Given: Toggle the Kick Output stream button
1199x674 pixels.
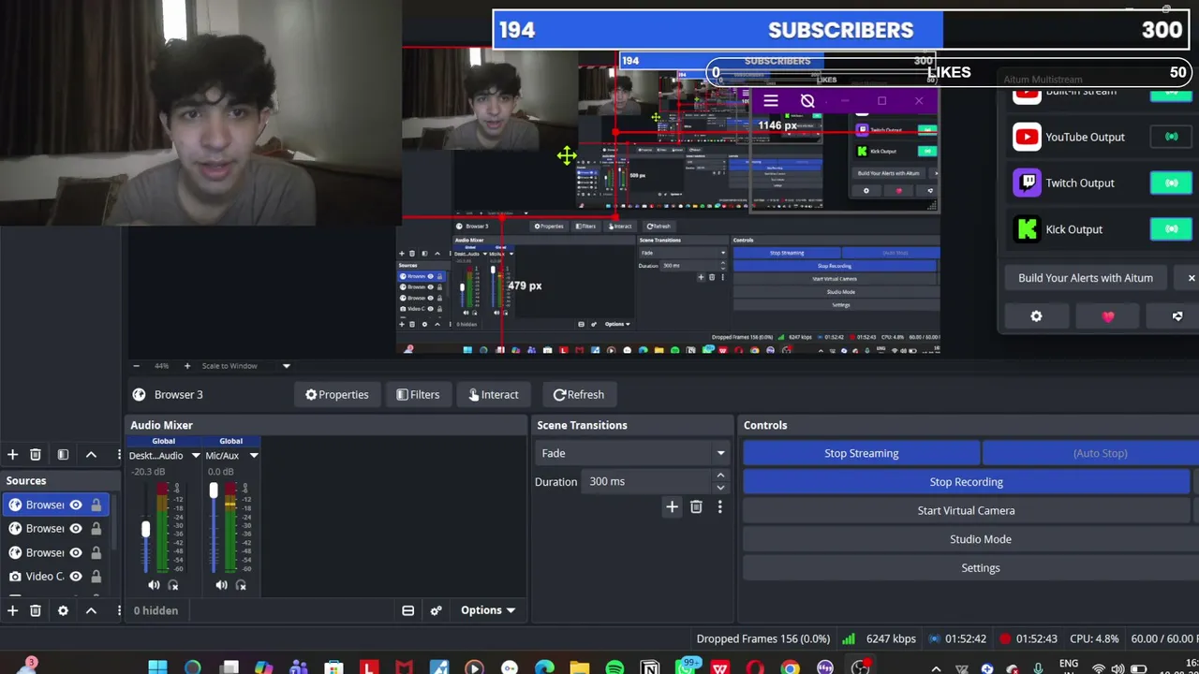Looking at the screenshot, I should tap(1171, 228).
